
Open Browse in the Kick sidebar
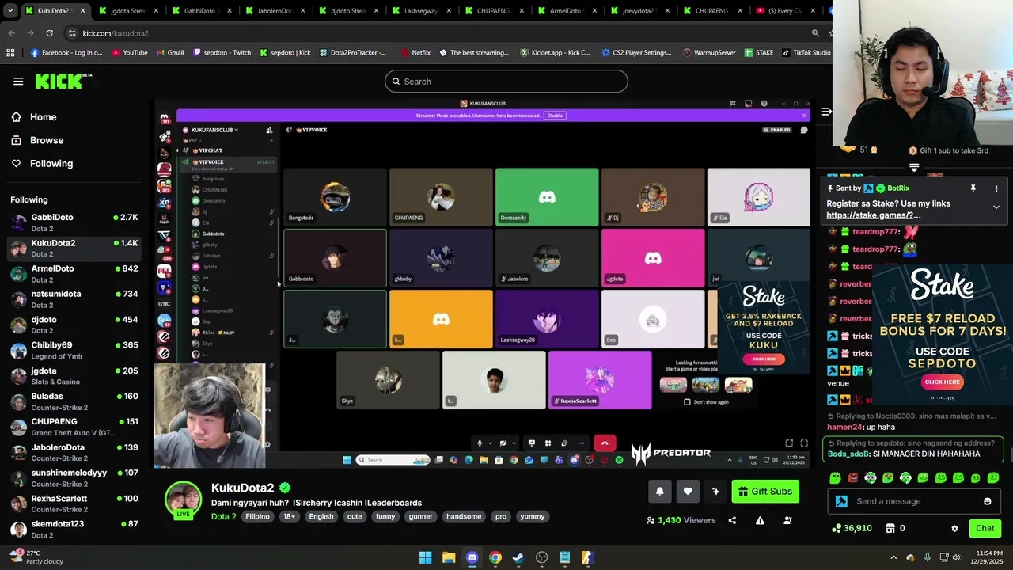point(47,140)
